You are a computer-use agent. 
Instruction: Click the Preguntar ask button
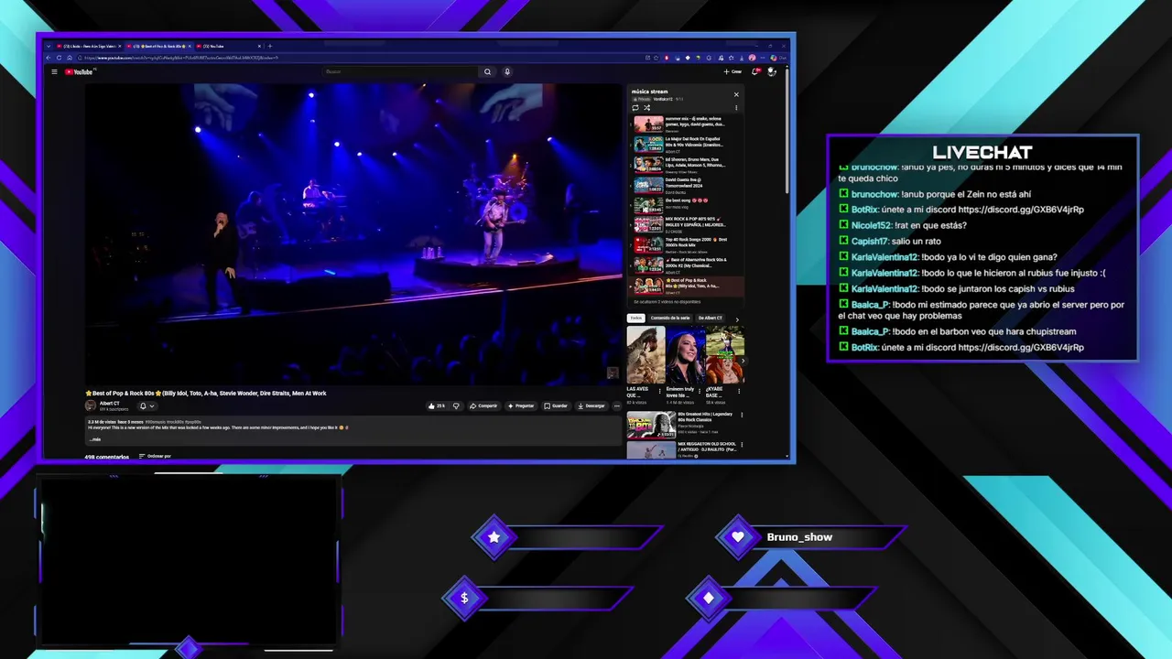[x=521, y=405]
